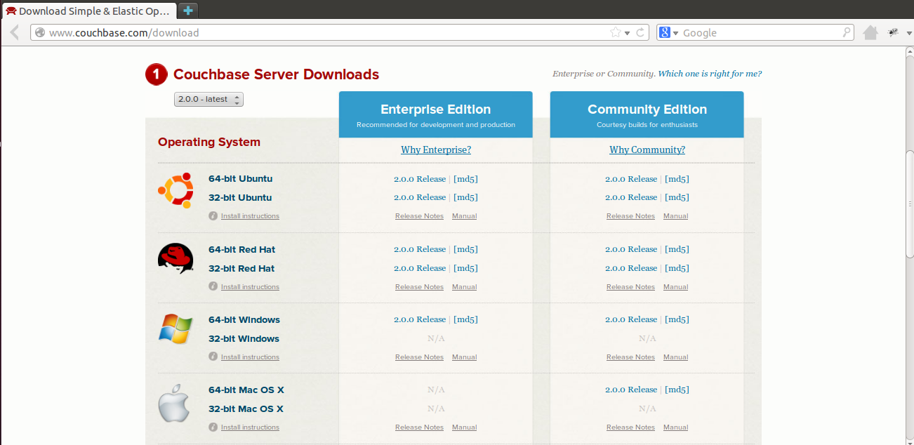The image size is (914, 445).
Task: Open md5 for Community 64-bit Windows
Action: (x=677, y=319)
